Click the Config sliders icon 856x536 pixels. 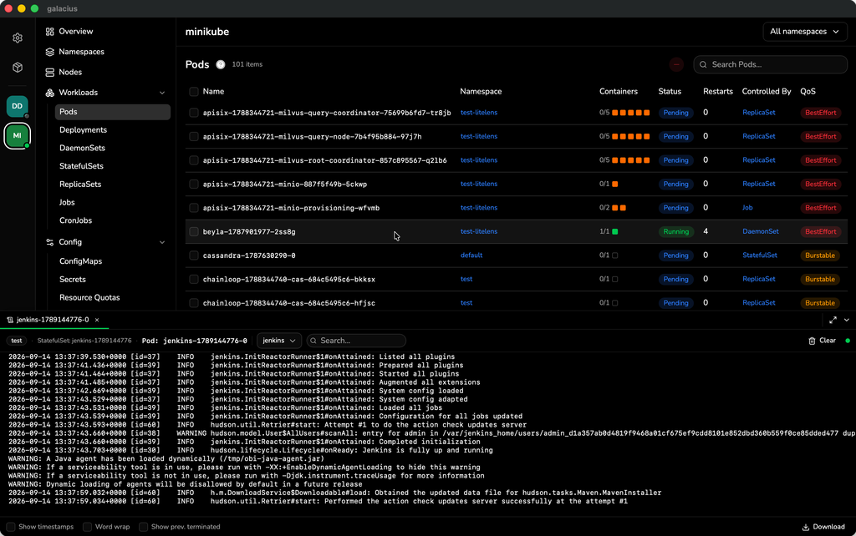click(49, 242)
